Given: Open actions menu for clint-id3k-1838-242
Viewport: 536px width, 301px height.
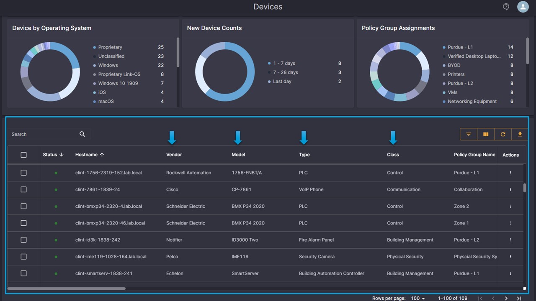Looking at the screenshot, I should 510,240.
